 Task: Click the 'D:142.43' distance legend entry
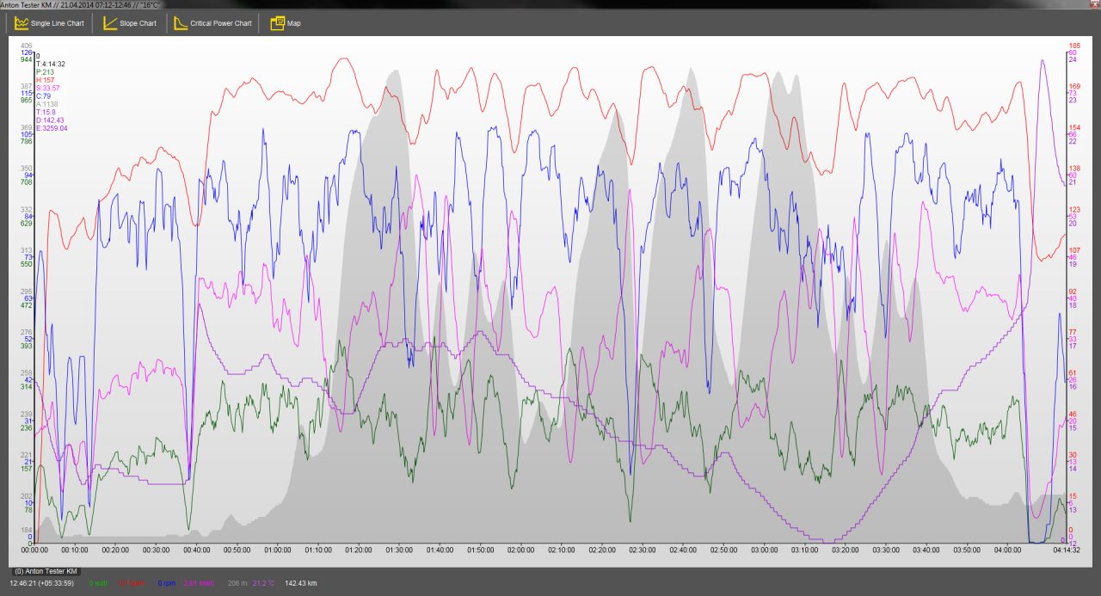tap(50, 120)
